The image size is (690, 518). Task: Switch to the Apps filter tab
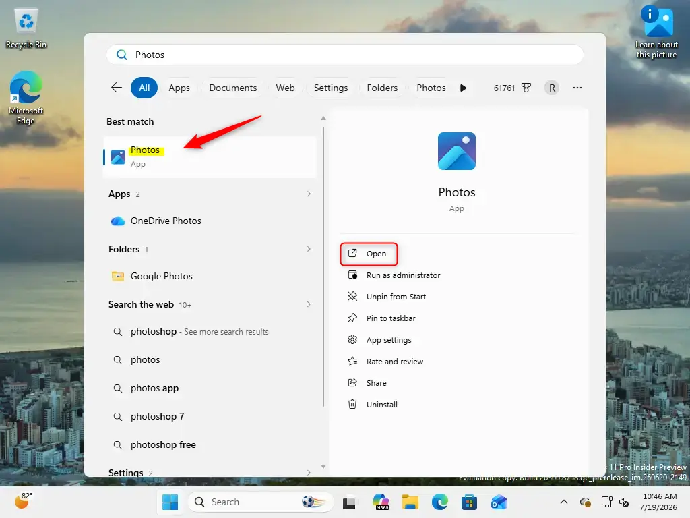click(179, 88)
